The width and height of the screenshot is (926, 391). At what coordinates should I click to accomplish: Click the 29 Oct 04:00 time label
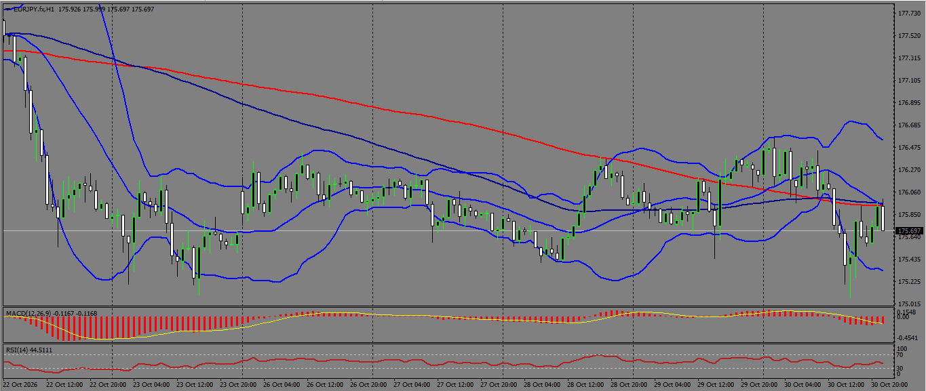click(x=673, y=384)
